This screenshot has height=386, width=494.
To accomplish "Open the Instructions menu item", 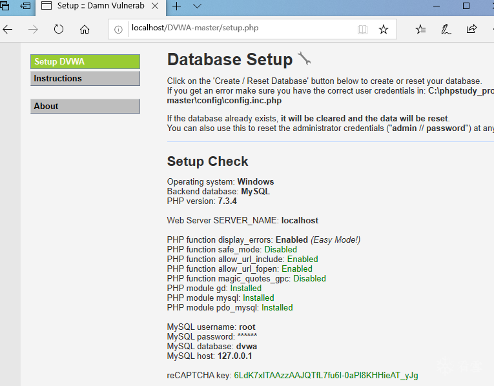I will [85, 78].
